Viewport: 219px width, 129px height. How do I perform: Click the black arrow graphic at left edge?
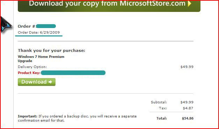(x=6, y=25)
